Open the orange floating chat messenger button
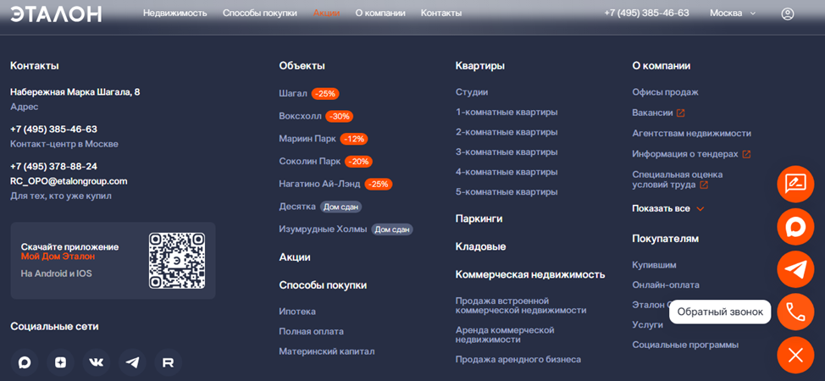 click(x=795, y=227)
